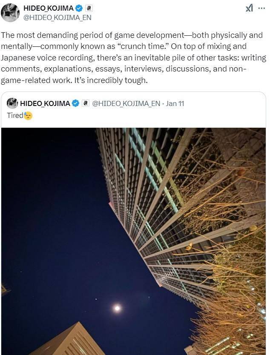Open the @HIDEO_KOJIMA_EN handle in the quoted post
Screen dimensions: 270x355
click(x=126, y=103)
